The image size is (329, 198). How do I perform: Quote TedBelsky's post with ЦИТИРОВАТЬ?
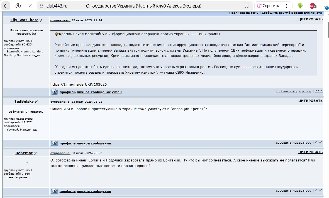[x=310, y=101]
